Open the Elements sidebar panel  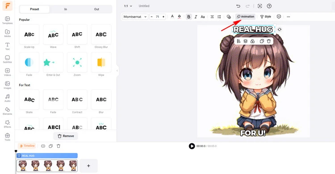pos(7,111)
